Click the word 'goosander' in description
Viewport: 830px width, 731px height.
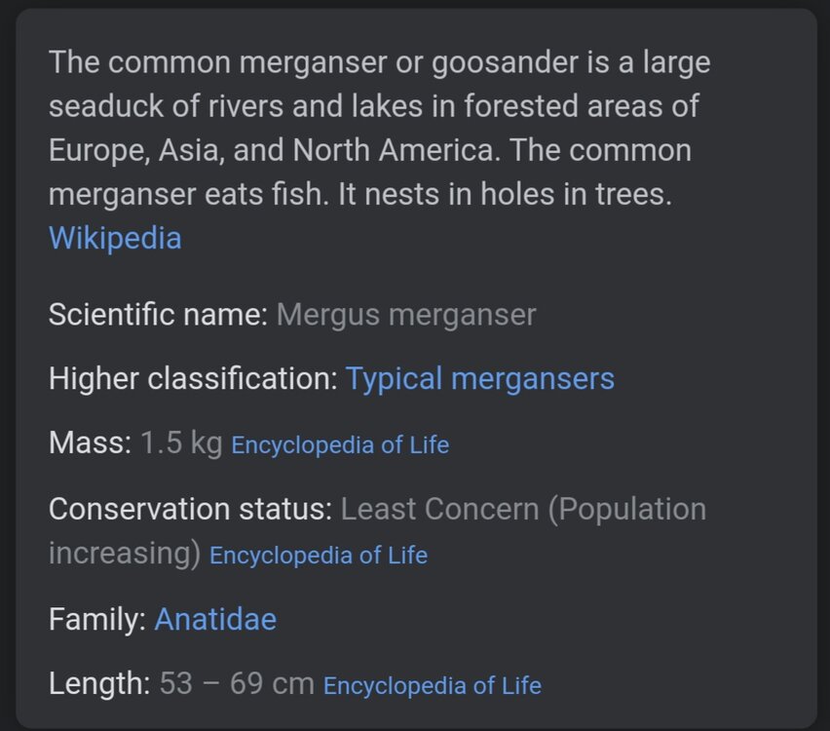(x=505, y=63)
